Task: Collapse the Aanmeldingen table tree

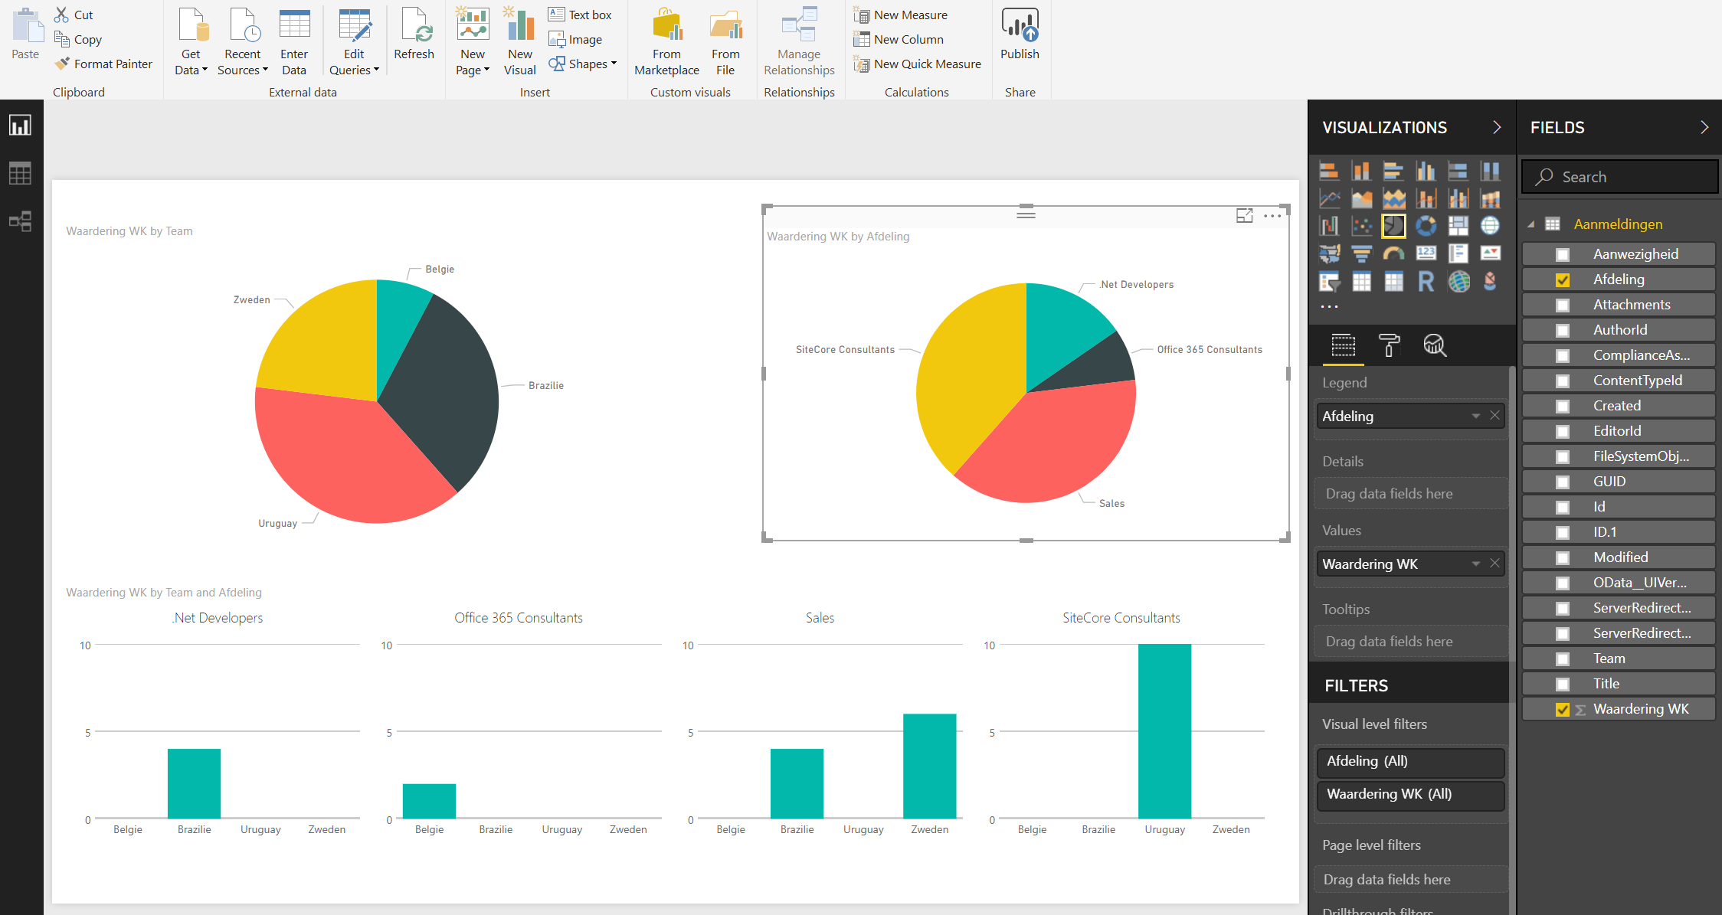Action: [x=1531, y=224]
